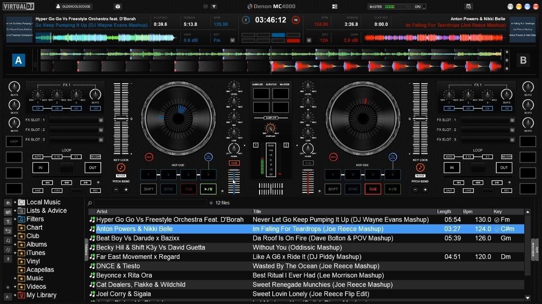Open FX Slot 2 dropdown on deck A
The image size is (542, 304).
click(101, 130)
